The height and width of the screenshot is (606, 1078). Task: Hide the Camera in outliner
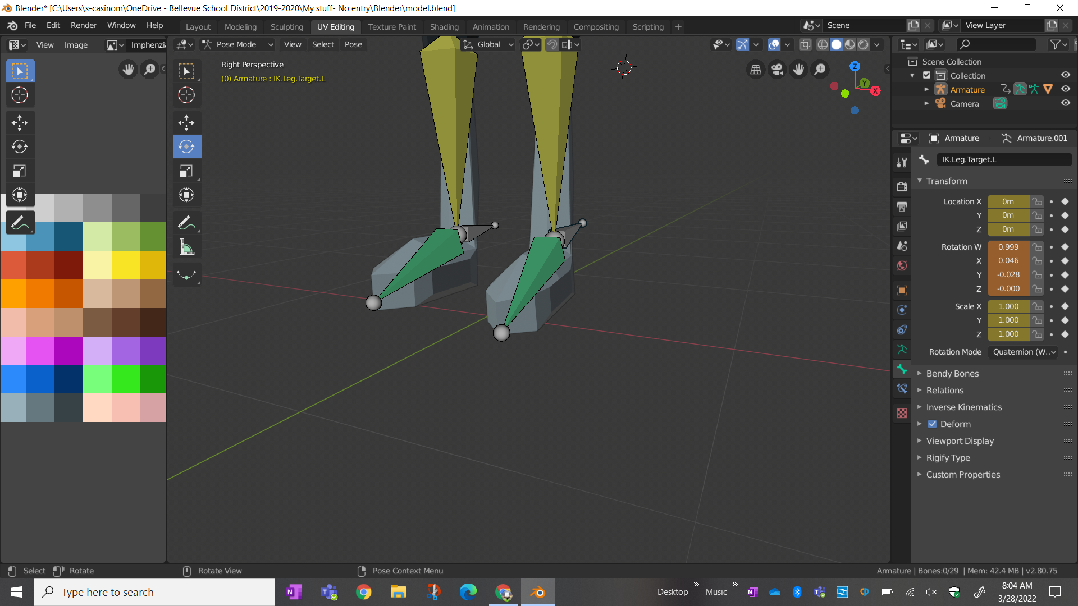1065,103
